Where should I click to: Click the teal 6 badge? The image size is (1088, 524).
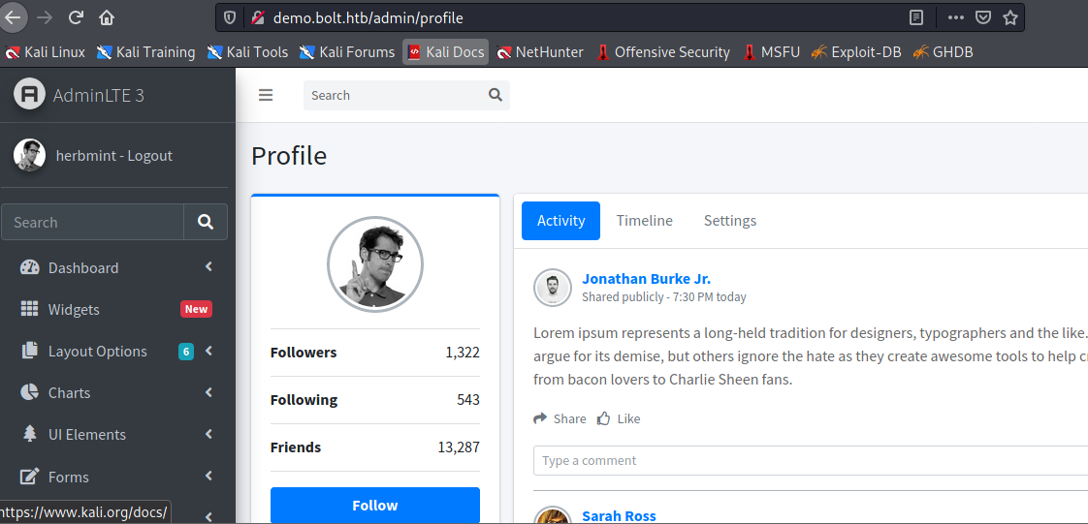186,352
